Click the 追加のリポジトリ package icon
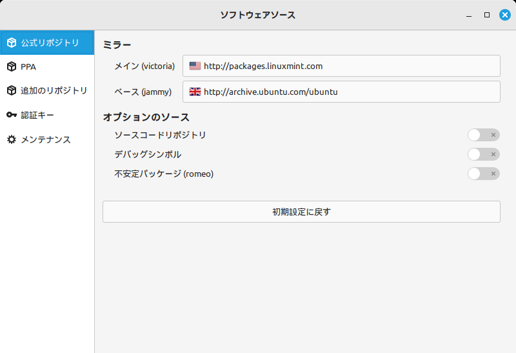 pos(12,90)
